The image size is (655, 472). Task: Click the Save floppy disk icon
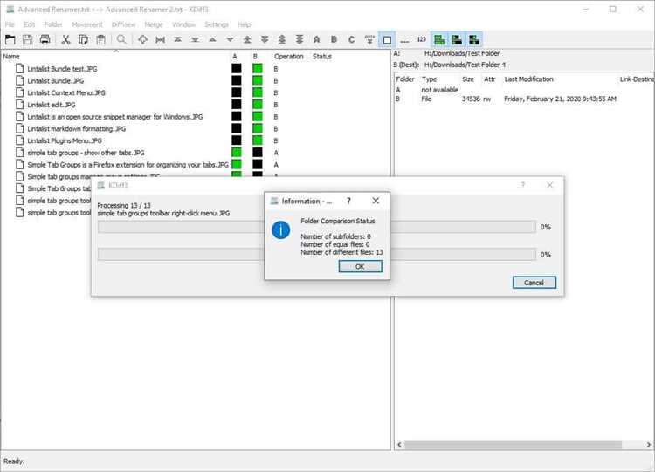click(x=28, y=39)
